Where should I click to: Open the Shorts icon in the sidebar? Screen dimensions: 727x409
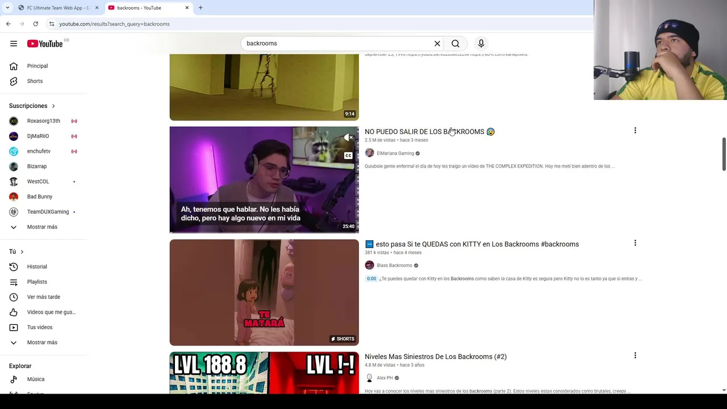(14, 81)
